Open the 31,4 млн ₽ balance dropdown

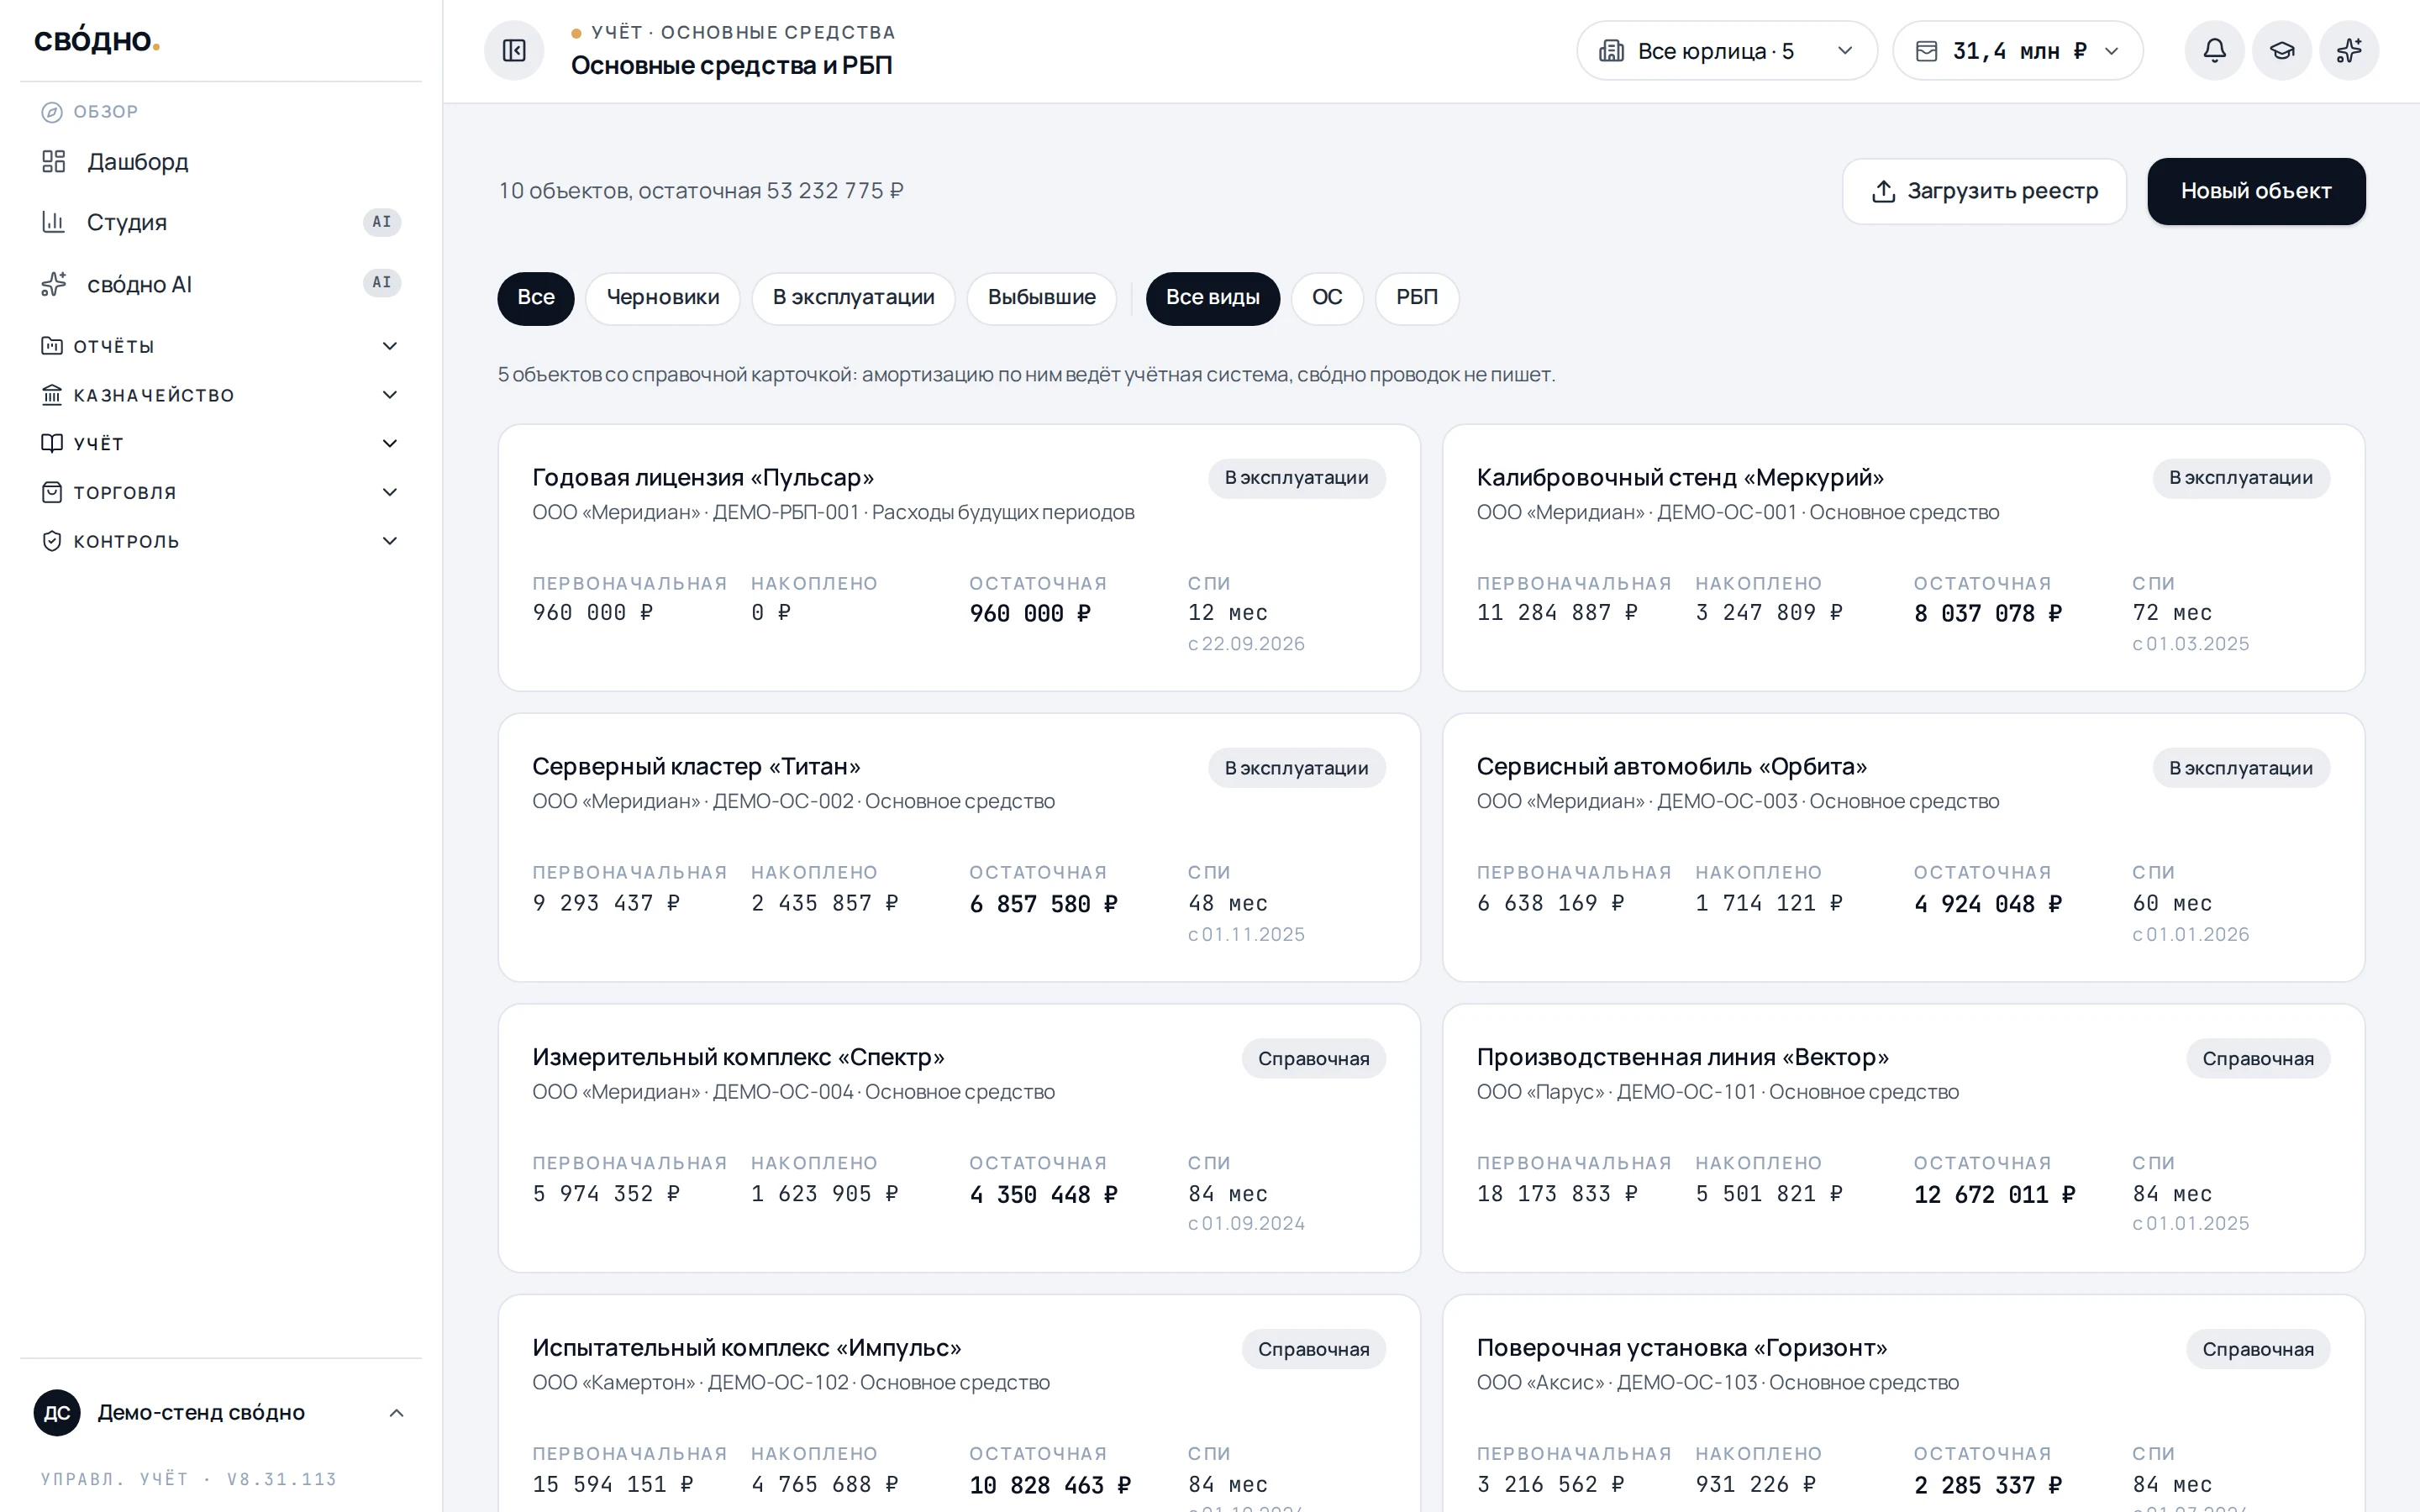[x=2018, y=50]
